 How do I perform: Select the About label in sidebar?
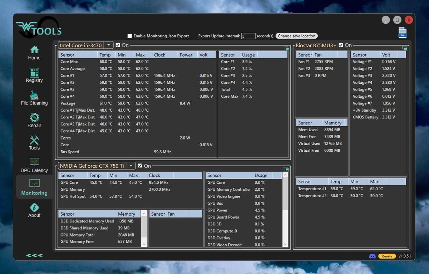coord(34,215)
